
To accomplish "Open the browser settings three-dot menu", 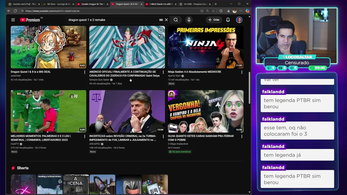I will 241,11.
